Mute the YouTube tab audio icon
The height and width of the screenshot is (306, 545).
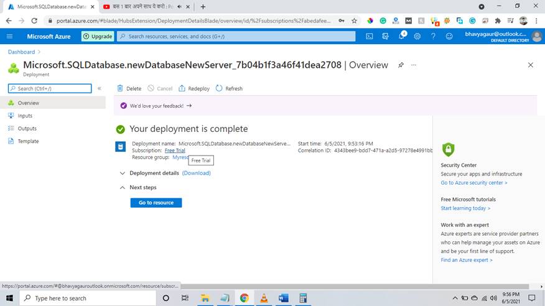coord(179,7)
